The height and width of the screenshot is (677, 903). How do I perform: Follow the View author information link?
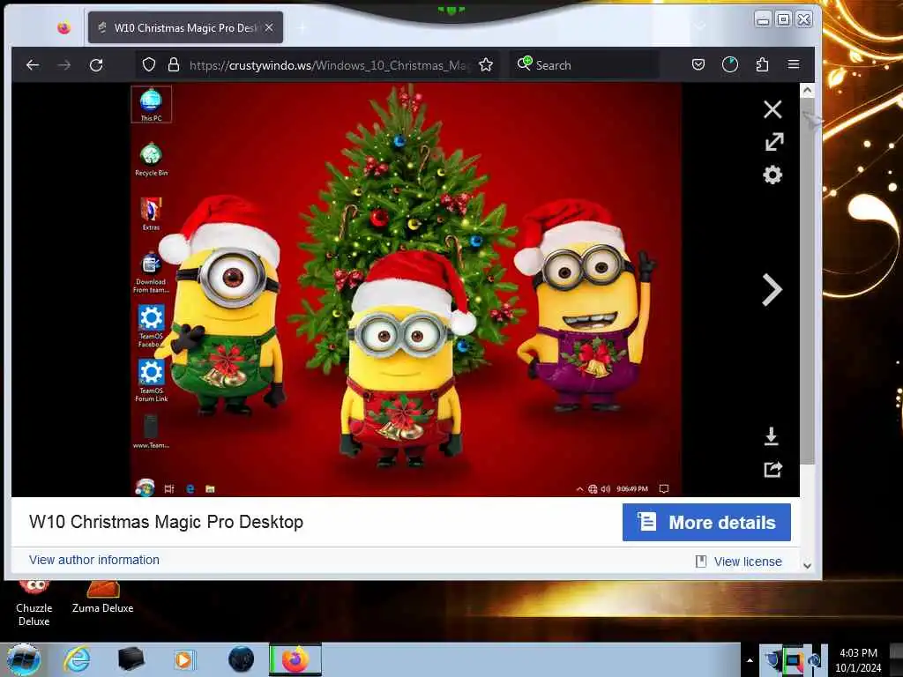coord(94,560)
